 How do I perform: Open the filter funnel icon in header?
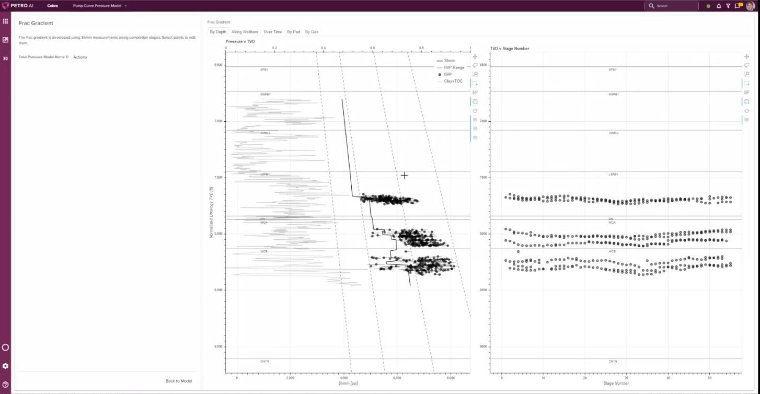click(x=728, y=6)
